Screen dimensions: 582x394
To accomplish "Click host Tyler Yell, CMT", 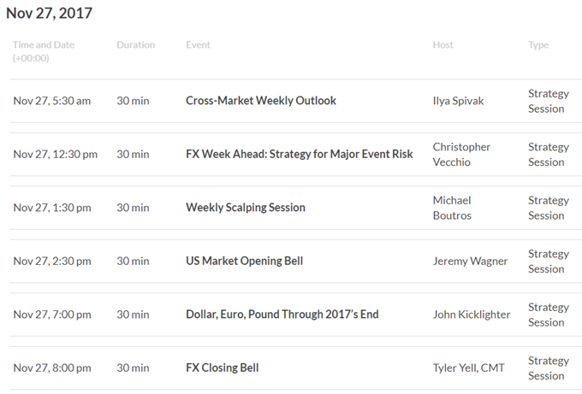I will pos(468,368).
